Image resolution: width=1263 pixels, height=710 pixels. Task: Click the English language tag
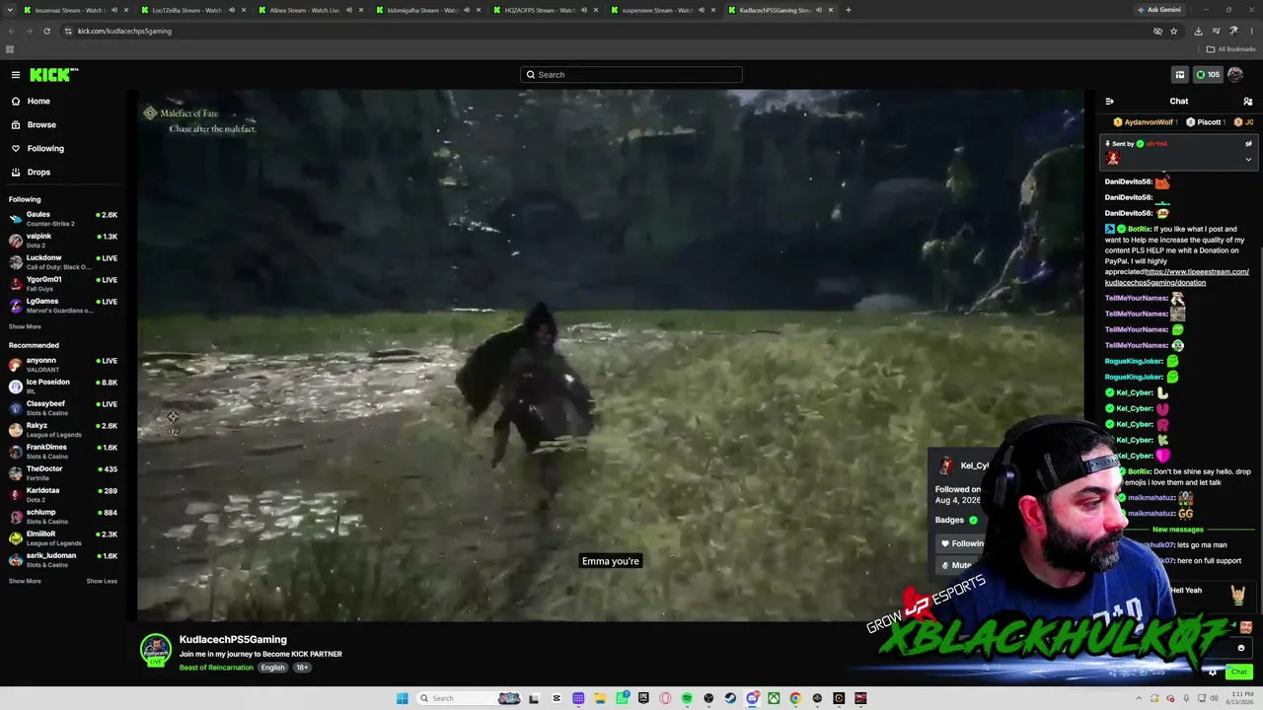tap(272, 668)
